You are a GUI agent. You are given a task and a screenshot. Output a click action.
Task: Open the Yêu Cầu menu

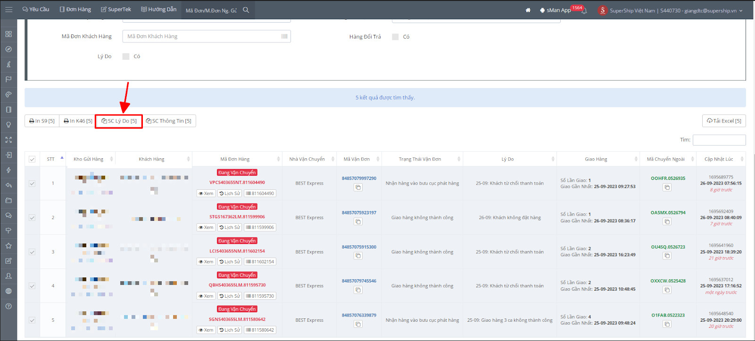tap(36, 9)
